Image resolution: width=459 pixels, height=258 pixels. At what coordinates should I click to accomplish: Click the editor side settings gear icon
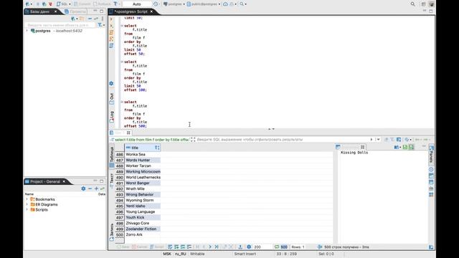[x=111, y=83]
